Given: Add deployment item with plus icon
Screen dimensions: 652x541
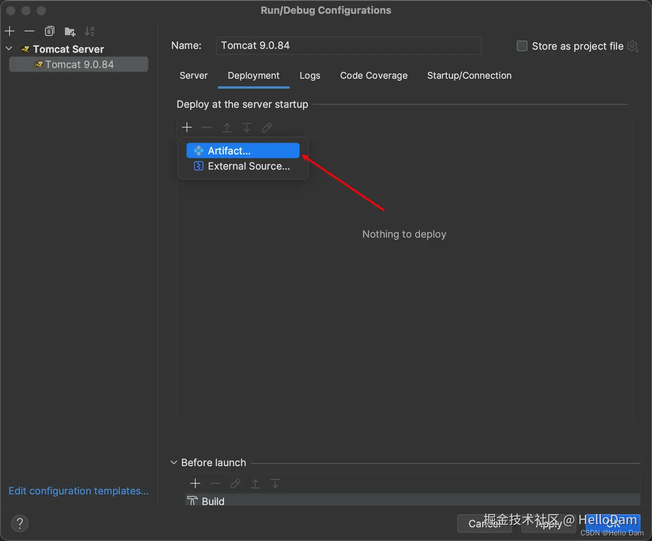Looking at the screenshot, I should pos(187,127).
